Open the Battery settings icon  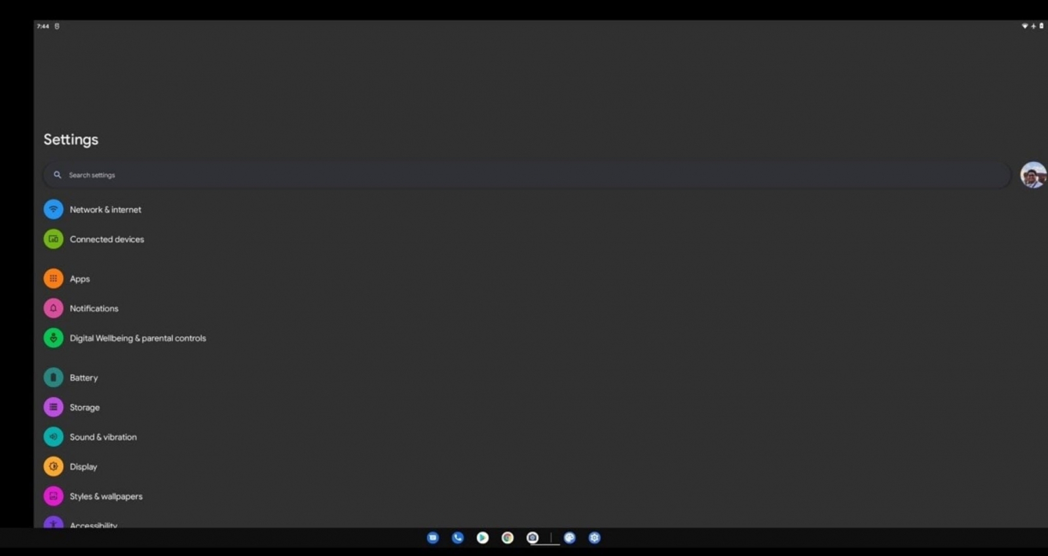tap(53, 377)
